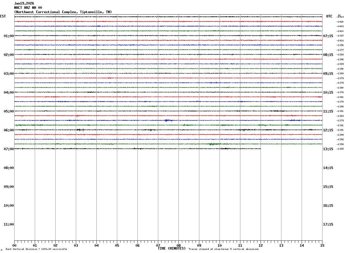The height and width of the screenshot is (253, 345).
Task: Click the DC offset value '-1384'
Action: click(x=340, y=73)
